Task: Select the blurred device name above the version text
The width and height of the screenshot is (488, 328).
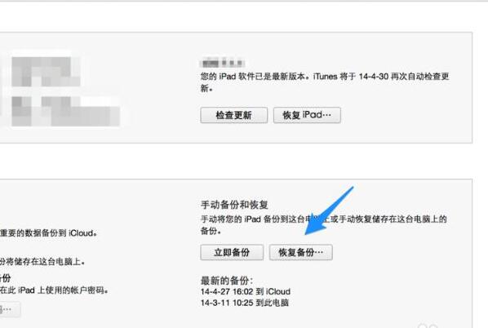Action: coord(222,63)
